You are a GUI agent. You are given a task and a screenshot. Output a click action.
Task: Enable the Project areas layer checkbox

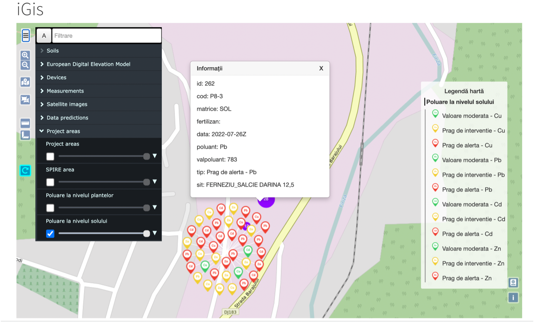tap(50, 156)
